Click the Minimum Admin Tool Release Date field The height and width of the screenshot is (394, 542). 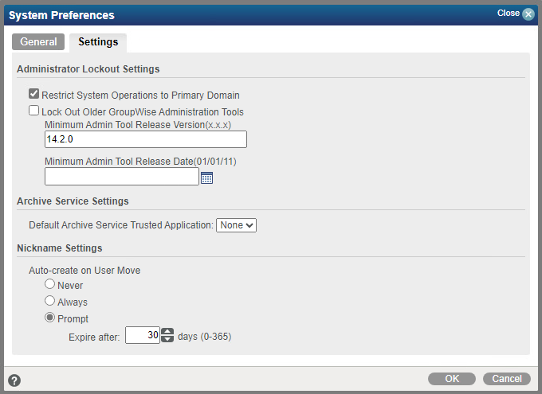122,177
